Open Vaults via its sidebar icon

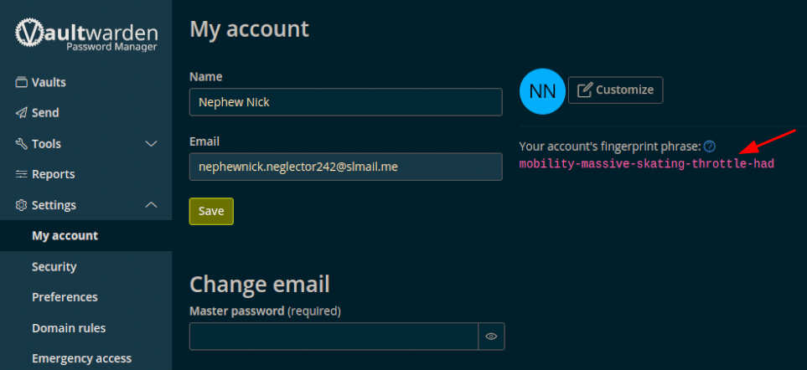[21, 82]
